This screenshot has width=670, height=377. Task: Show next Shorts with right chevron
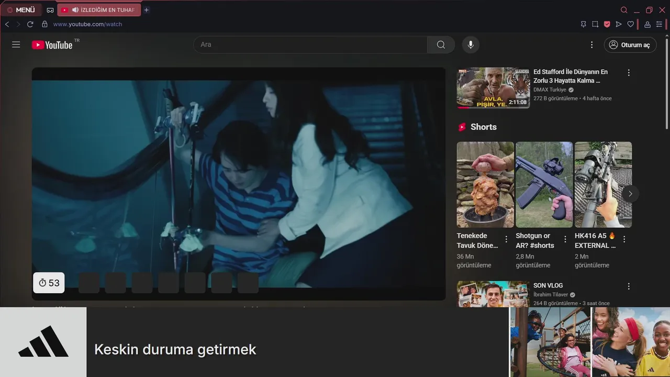[x=630, y=194]
